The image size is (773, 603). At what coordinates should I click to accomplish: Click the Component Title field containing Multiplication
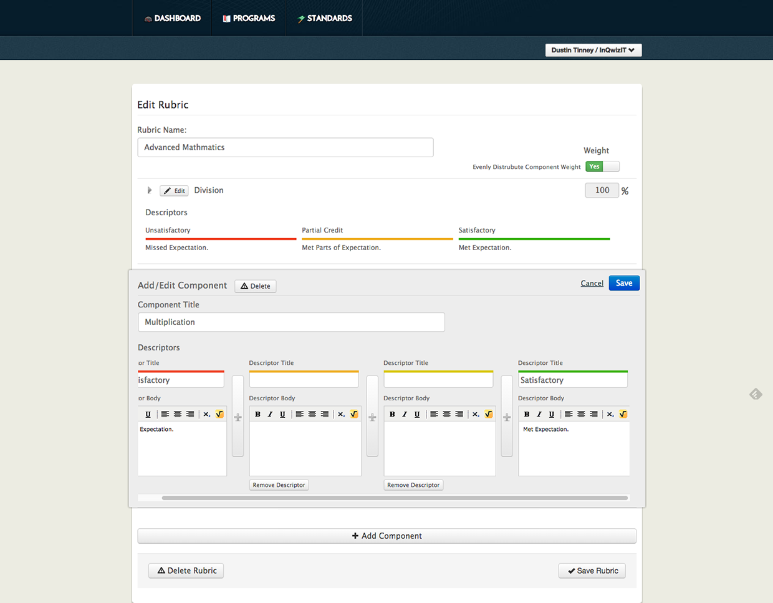(291, 322)
